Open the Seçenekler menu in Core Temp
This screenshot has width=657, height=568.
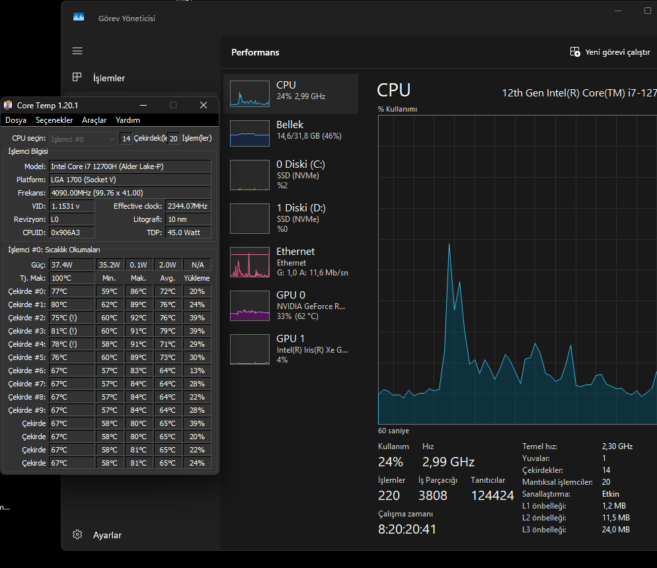click(x=54, y=120)
